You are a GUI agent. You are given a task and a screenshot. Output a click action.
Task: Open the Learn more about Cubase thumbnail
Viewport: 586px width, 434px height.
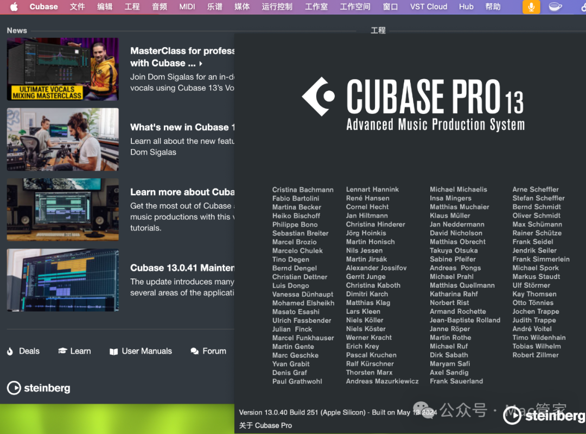click(x=63, y=209)
